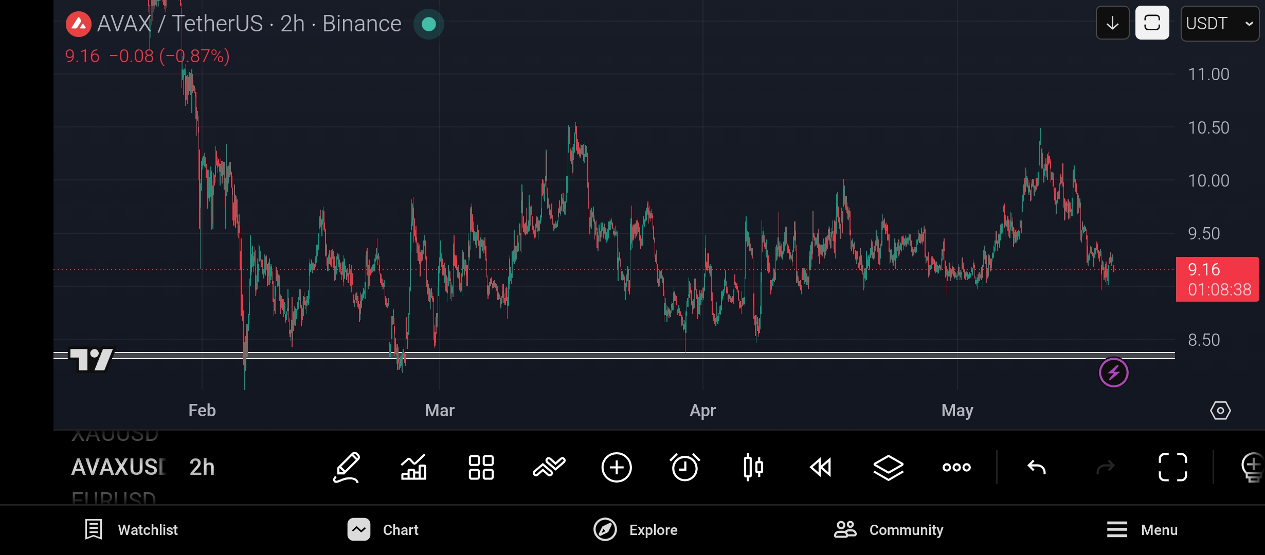
Task: Open the indicators chart icon
Action: coord(414,467)
